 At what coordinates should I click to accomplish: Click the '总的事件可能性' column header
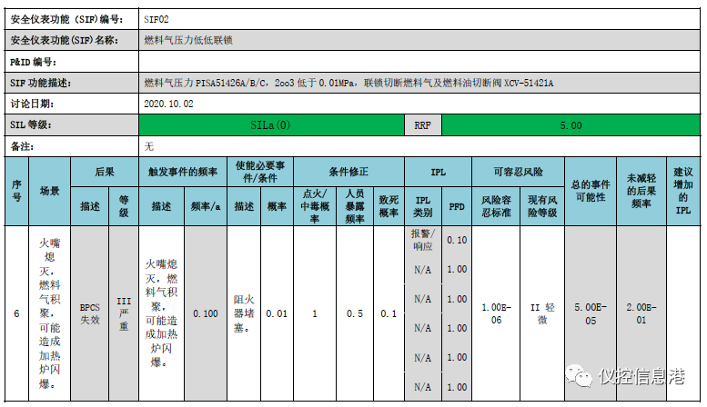point(591,192)
